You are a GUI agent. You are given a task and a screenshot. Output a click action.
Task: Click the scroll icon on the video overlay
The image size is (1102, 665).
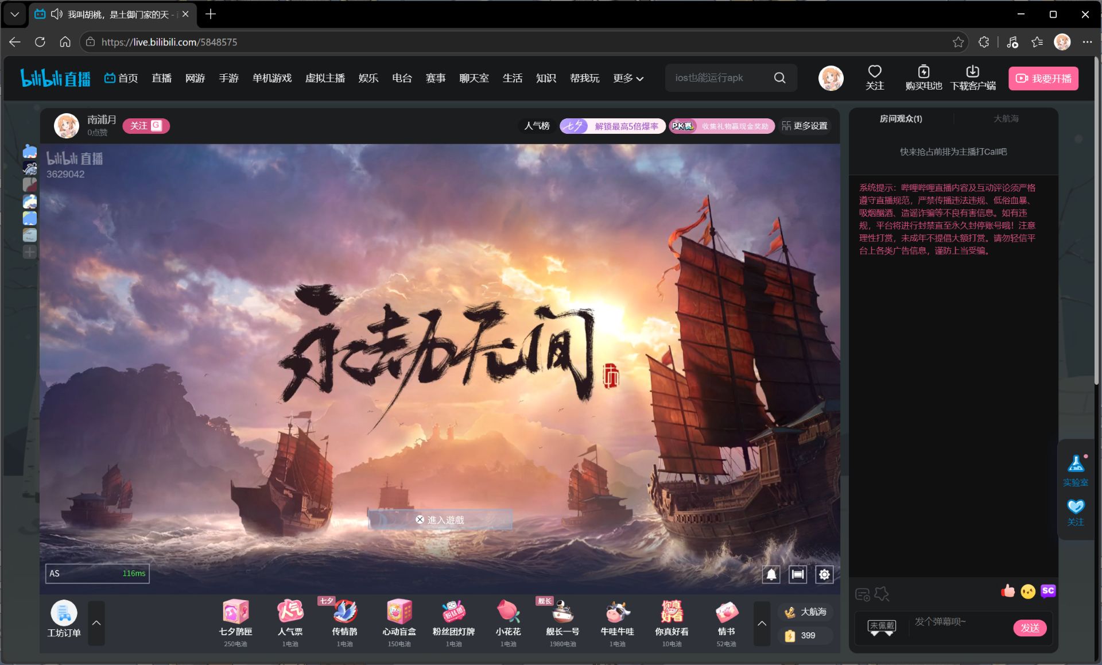click(x=798, y=574)
